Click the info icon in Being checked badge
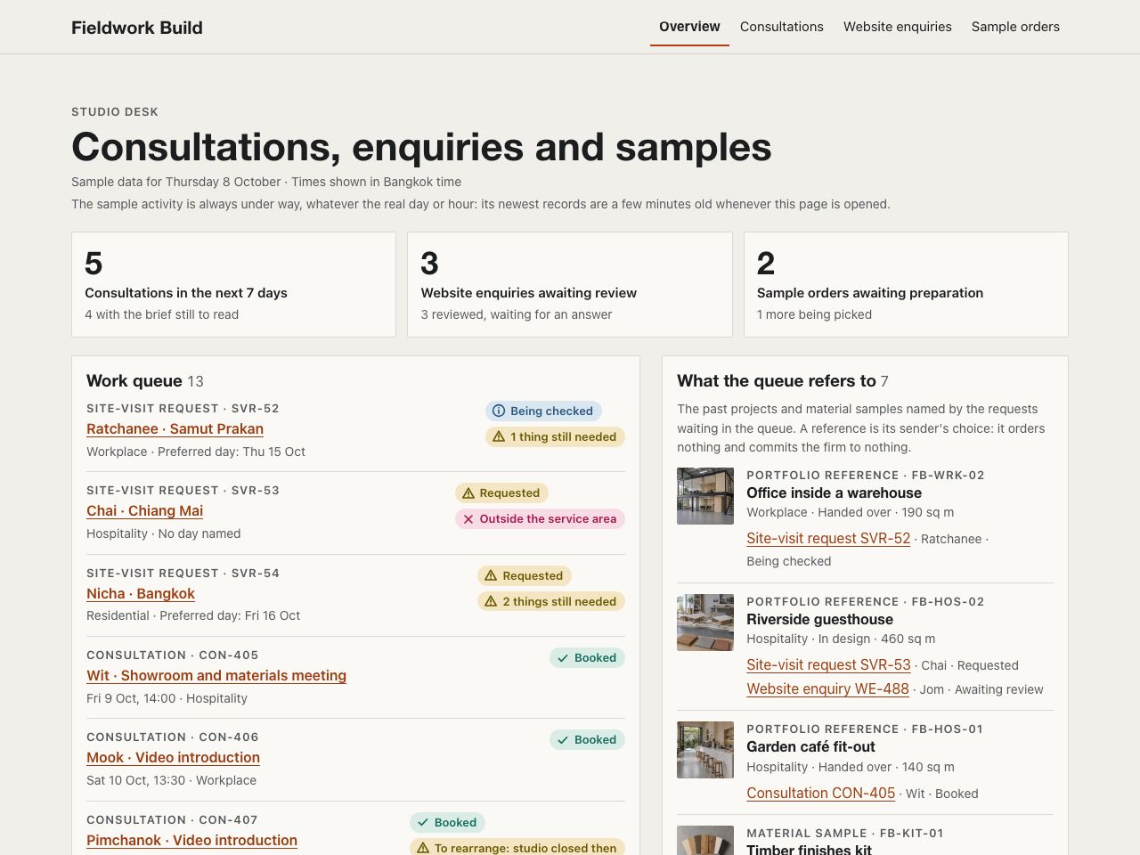Viewport: 1140px width, 855px height. pos(499,411)
